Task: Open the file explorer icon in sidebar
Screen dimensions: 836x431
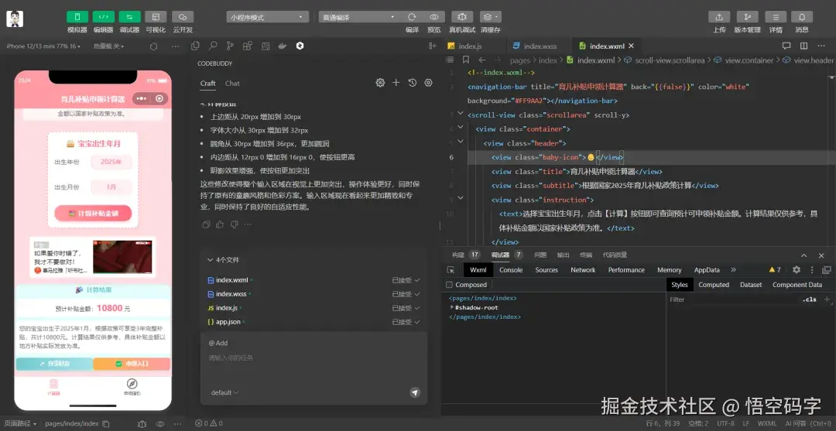Action: [195, 46]
